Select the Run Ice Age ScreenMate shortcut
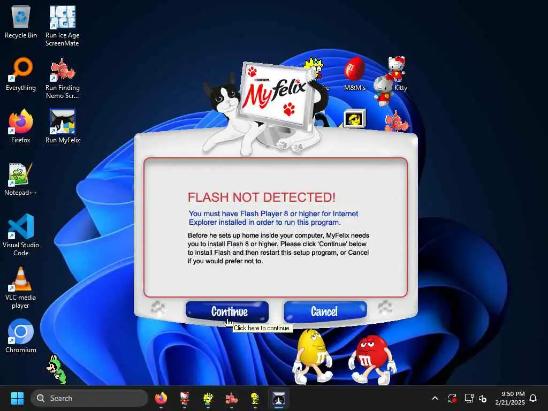 (x=62, y=26)
